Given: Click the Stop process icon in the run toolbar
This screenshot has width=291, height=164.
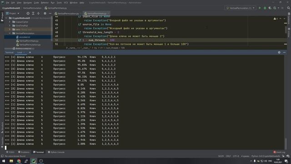Looking at the screenshot, I should 282,8.
